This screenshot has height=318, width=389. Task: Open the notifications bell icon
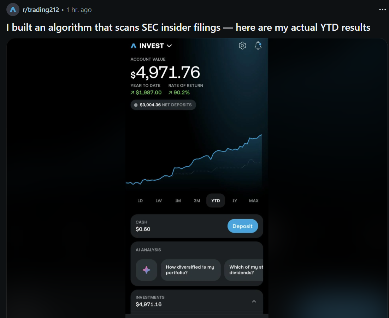[x=258, y=46]
